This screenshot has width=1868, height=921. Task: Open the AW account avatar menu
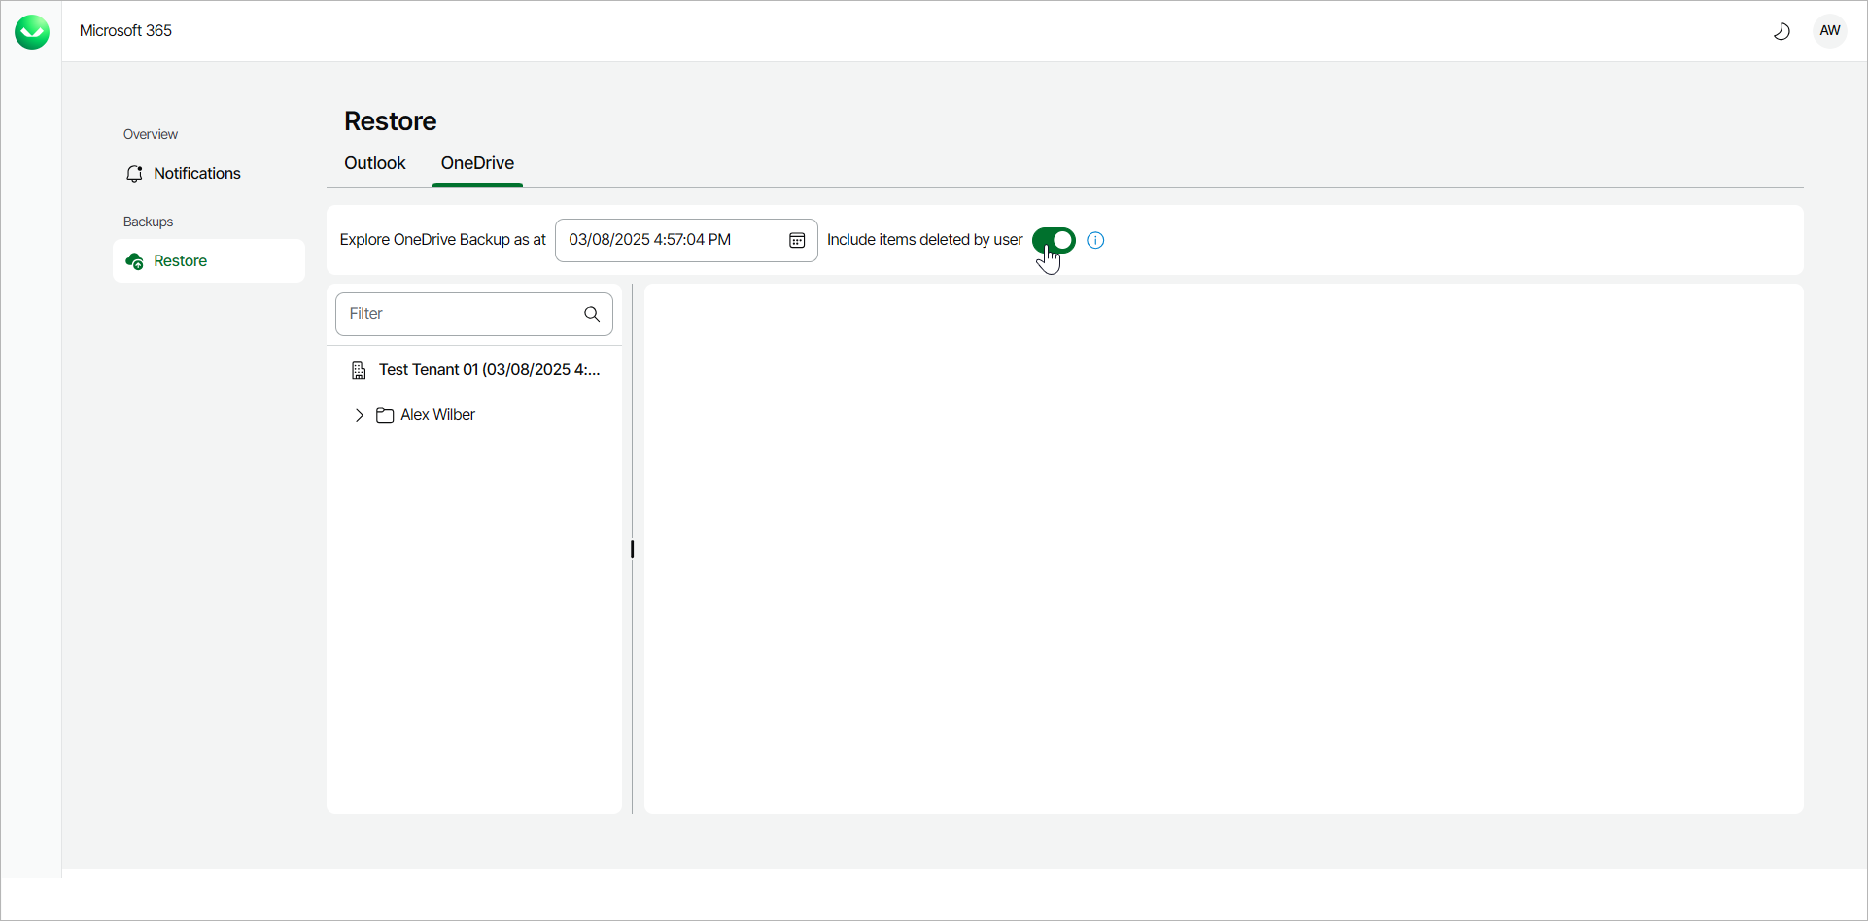(x=1830, y=30)
